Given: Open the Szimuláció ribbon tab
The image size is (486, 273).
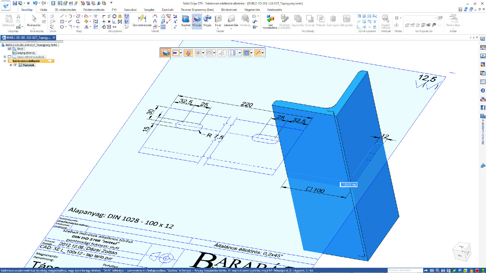Looking at the screenshot, I should (130, 9).
